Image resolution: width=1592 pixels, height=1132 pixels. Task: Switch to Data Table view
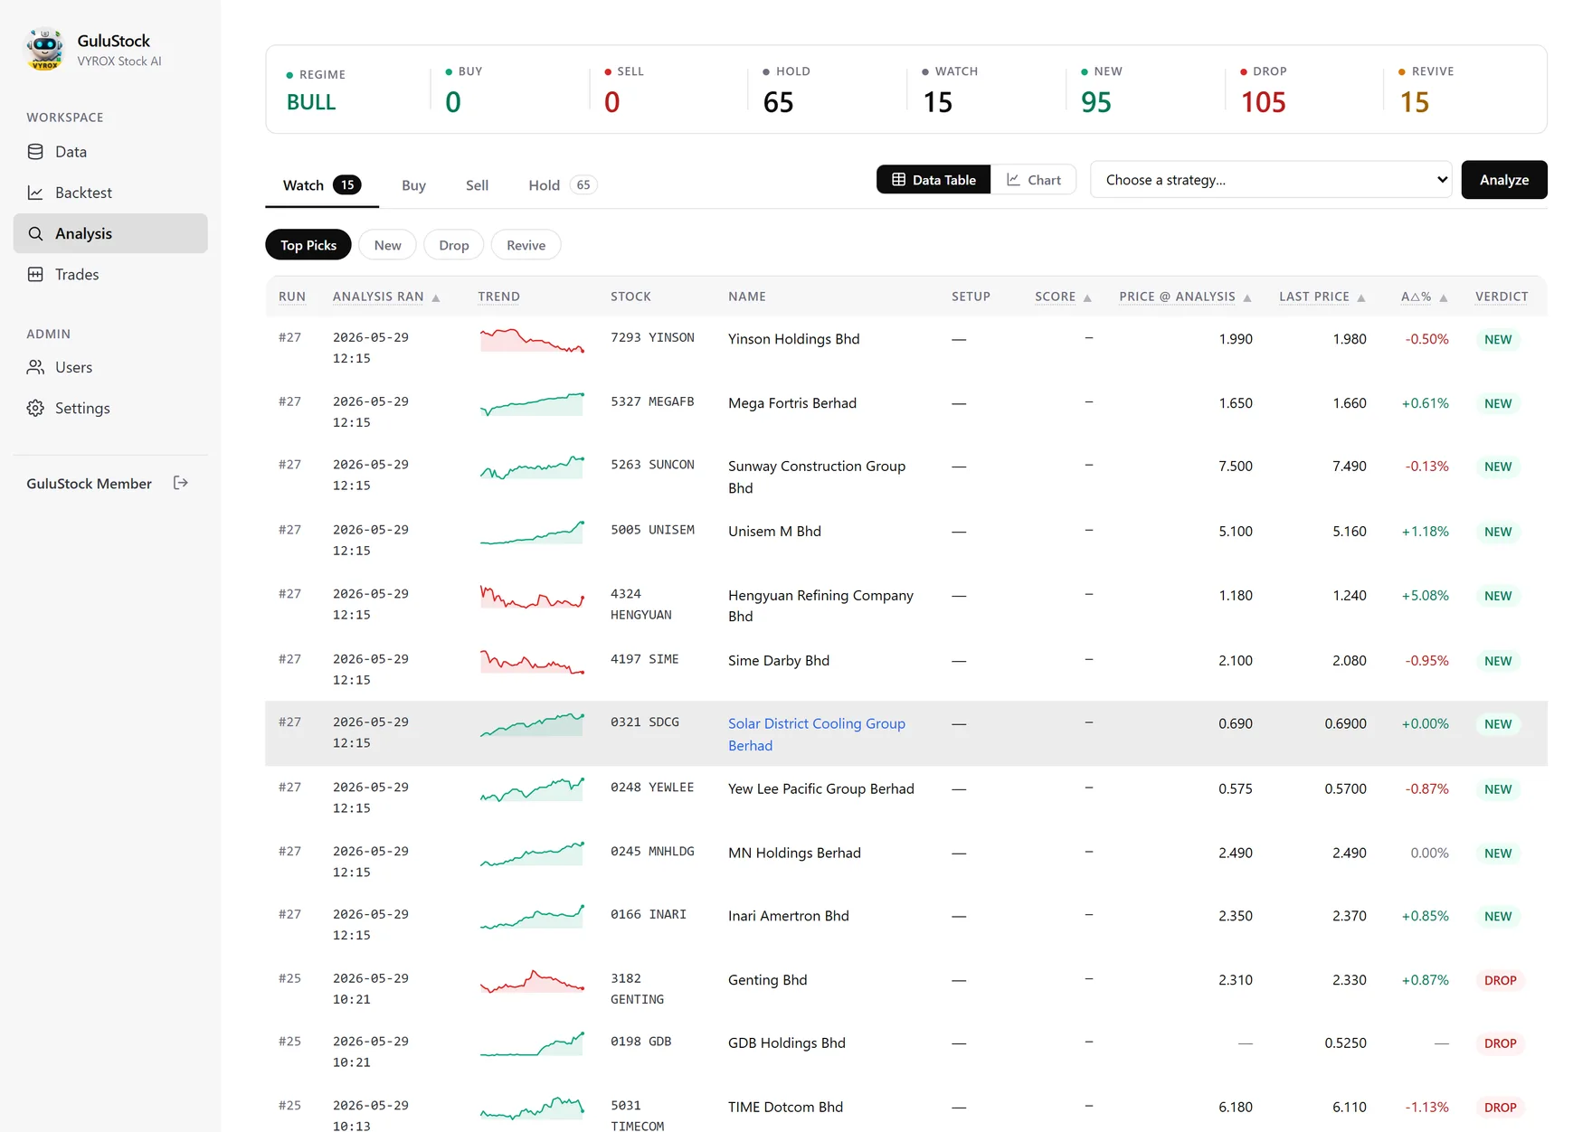tap(933, 179)
